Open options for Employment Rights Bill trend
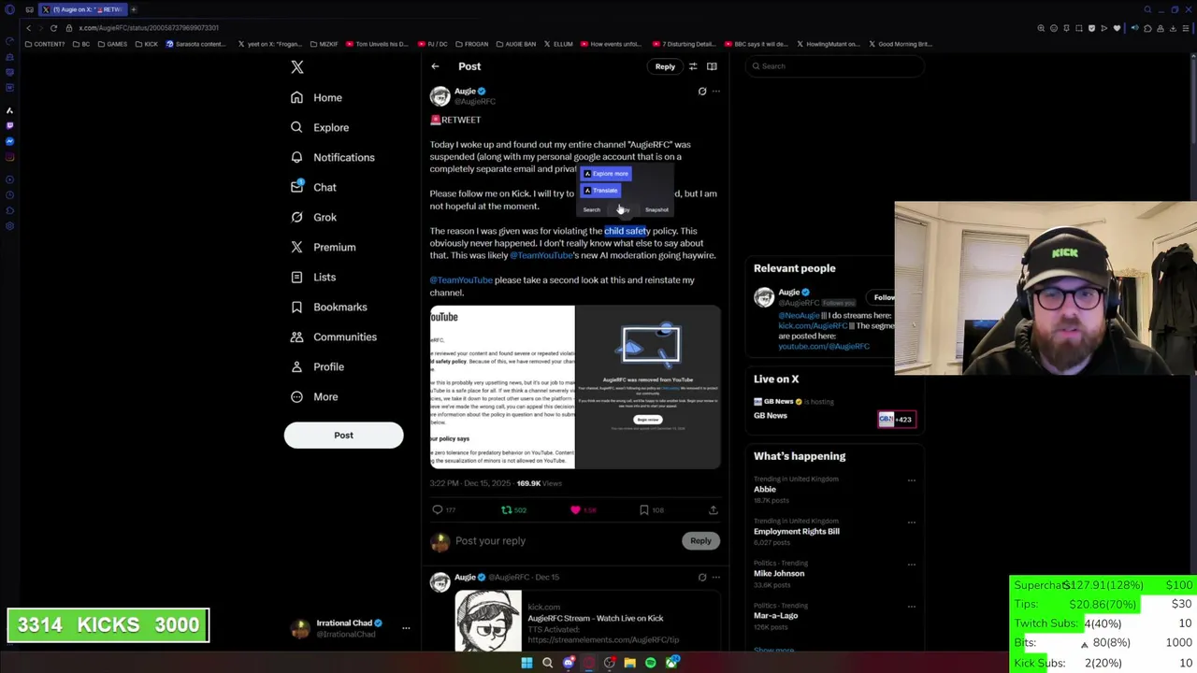Image resolution: width=1197 pixels, height=673 pixels. point(912,523)
